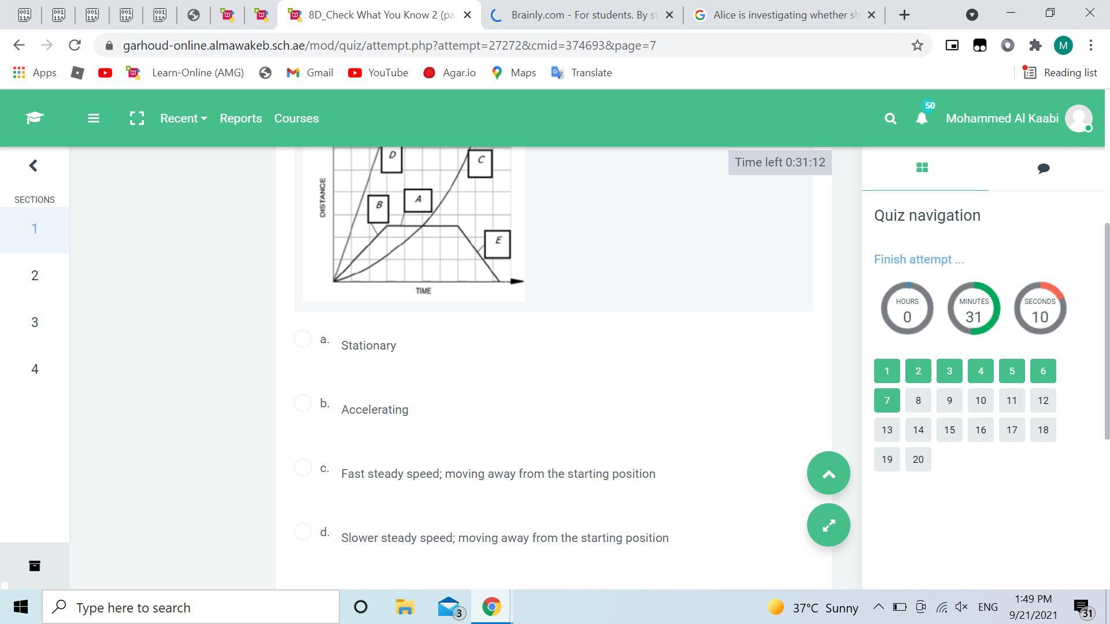The width and height of the screenshot is (1110, 624).
Task: Open the chat bubble panel tab
Action: tap(1043, 168)
